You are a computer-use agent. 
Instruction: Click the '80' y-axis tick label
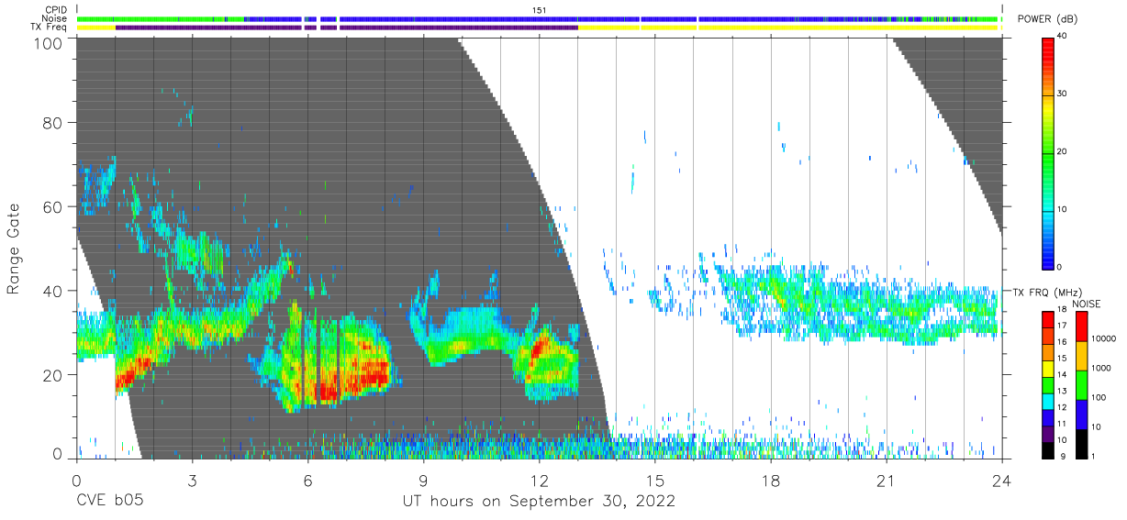(x=52, y=123)
